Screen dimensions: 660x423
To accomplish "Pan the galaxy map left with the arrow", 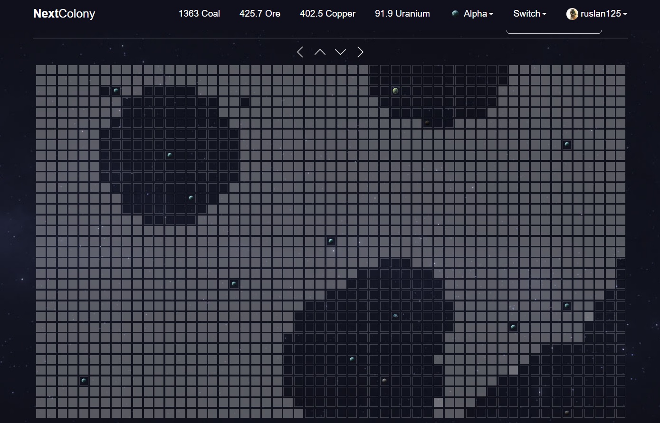I will 300,52.
